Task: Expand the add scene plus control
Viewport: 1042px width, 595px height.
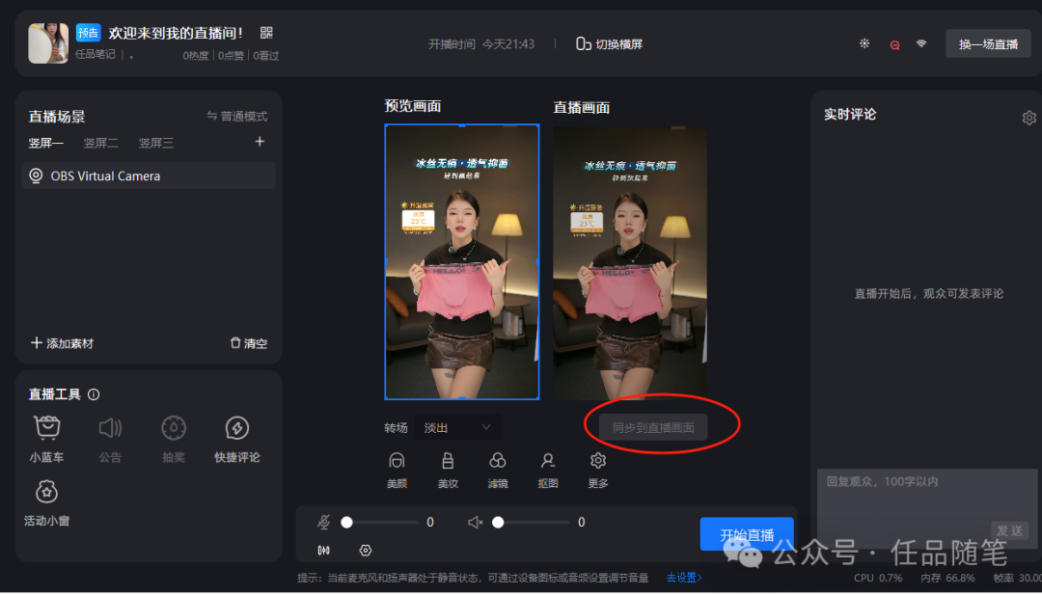Action: tap(260, 141)
